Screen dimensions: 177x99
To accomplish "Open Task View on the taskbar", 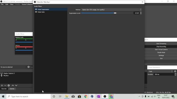I will coord(60,97).
